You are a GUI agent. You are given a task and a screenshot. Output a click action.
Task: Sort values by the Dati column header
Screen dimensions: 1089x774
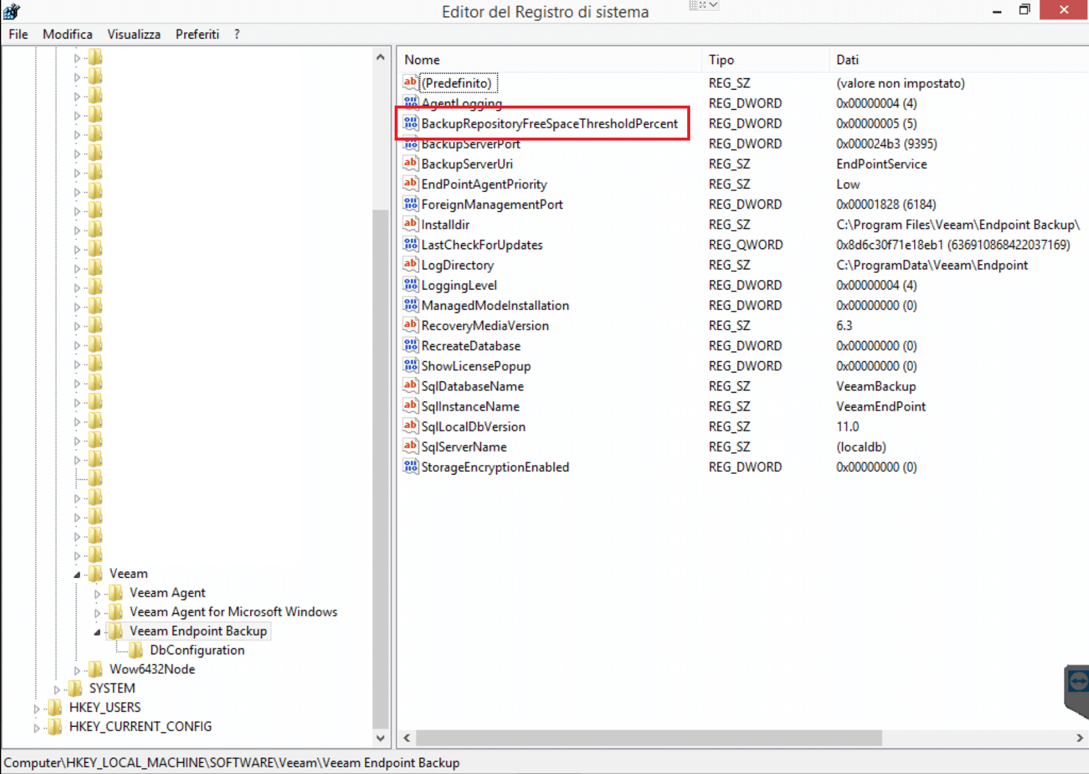tap(958, 59)
